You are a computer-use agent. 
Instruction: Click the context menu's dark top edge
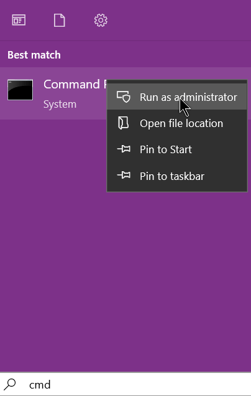[177, 82]
